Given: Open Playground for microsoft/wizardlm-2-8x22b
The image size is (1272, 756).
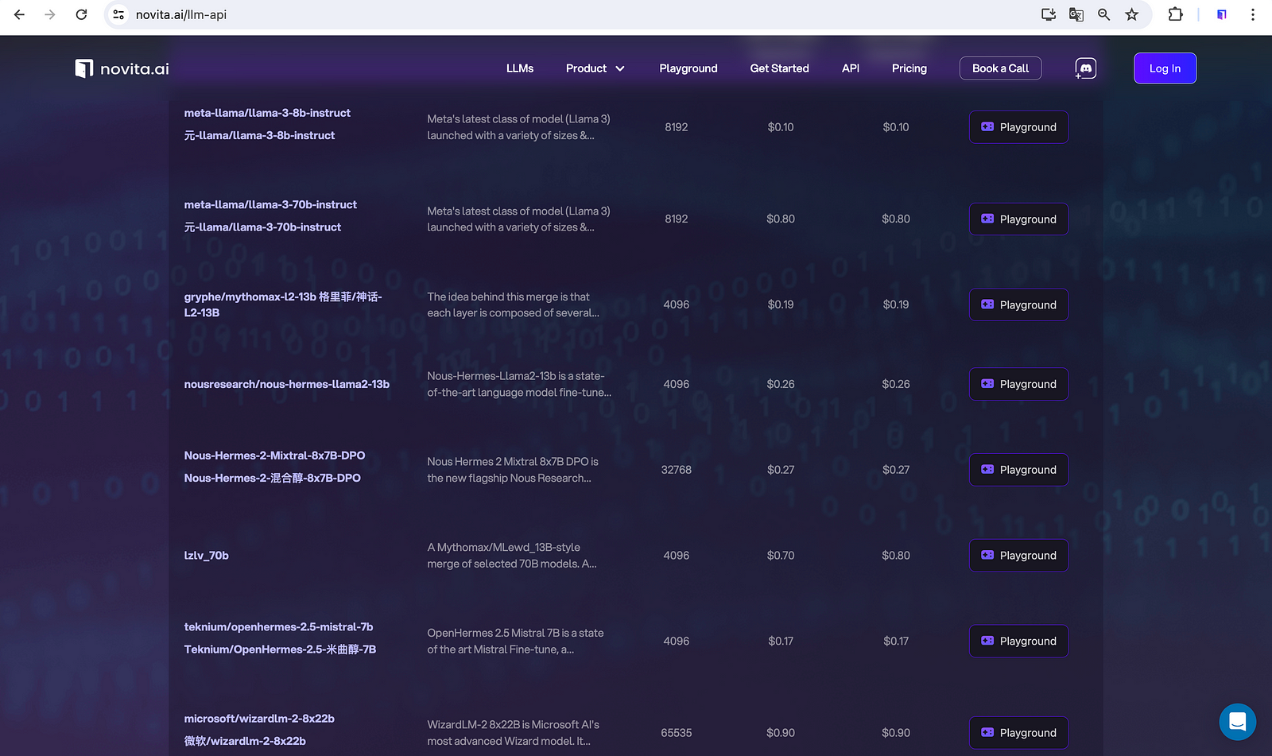Looking at the screenshot, I should point(1018,733).
